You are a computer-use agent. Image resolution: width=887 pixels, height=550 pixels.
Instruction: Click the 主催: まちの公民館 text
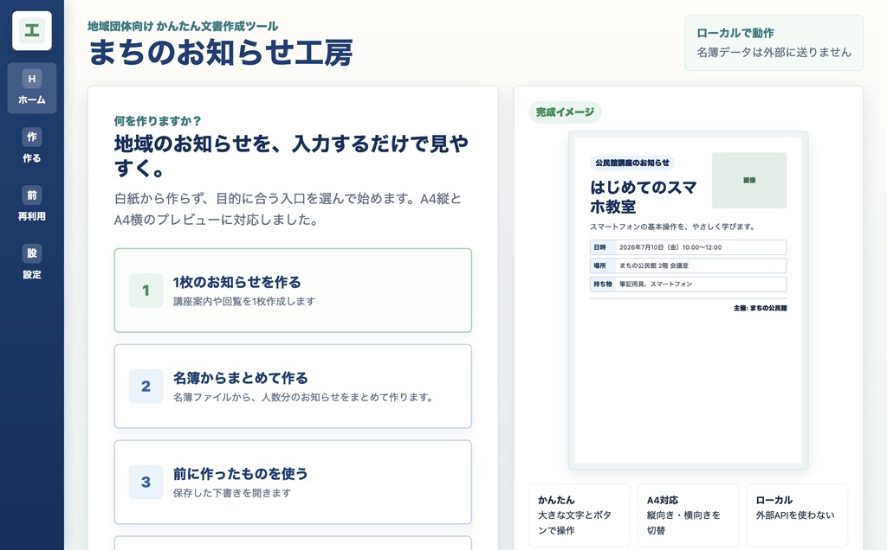pos(760,308)
